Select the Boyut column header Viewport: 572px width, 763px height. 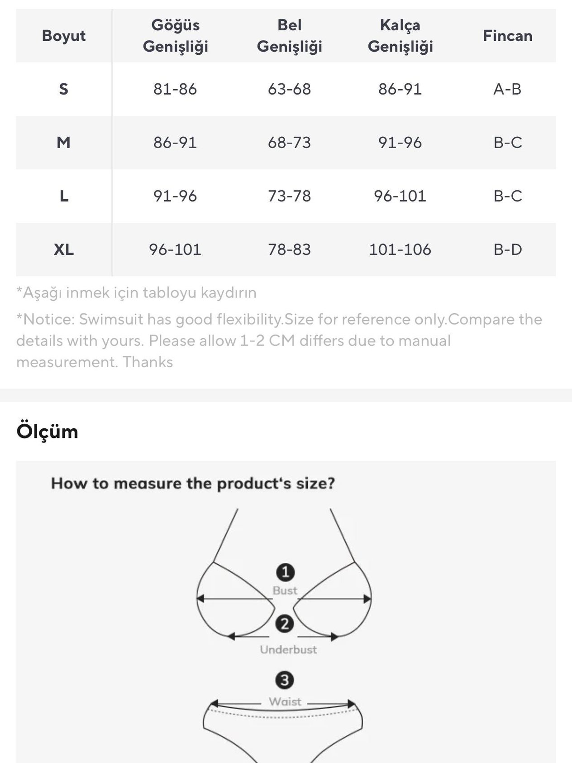coord(64,36)
